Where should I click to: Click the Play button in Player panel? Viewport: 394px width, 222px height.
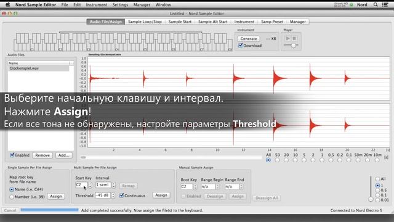pos(288,38)
